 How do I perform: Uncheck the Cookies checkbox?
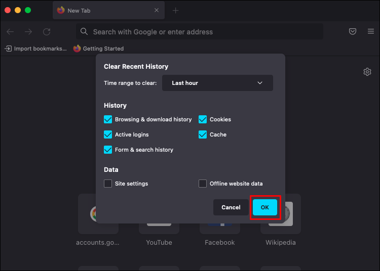203,119
